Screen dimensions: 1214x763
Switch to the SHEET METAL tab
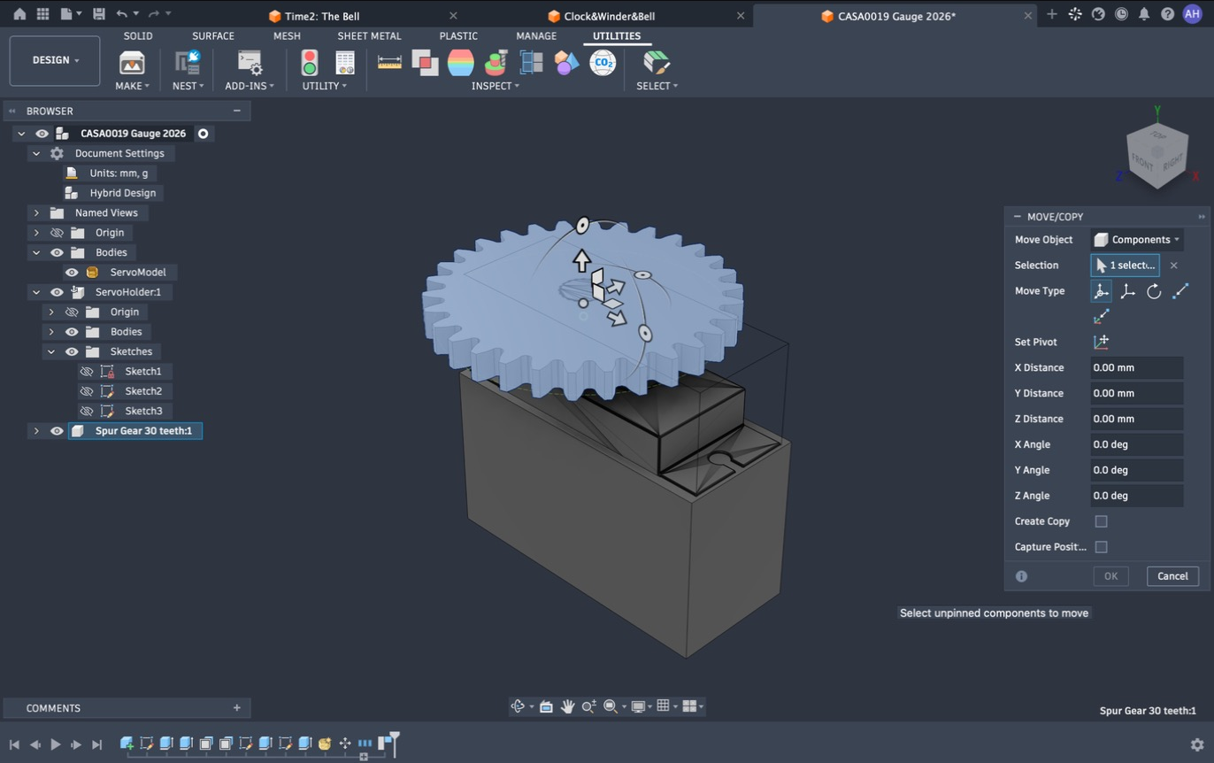tap(369, 36)
